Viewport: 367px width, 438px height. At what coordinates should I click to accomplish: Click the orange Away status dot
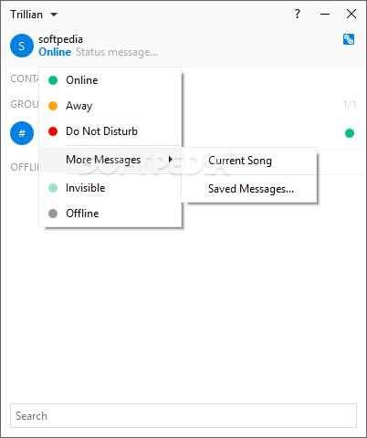pyautogui.click(x=53, y=106)
